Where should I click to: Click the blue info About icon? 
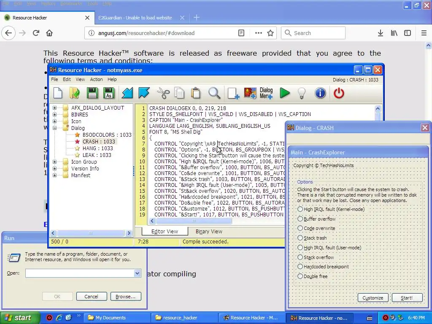(x=320, y=93)
